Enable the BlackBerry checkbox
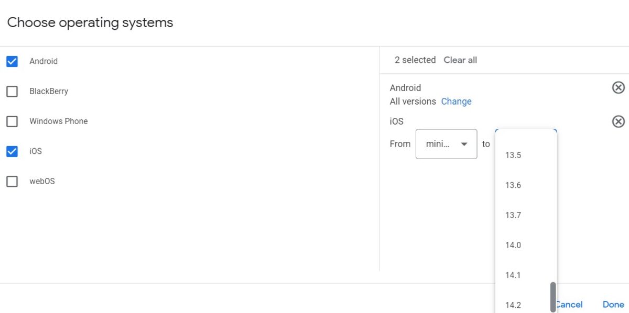The height and width of the screenshot is (313, 629). (12, 91)
